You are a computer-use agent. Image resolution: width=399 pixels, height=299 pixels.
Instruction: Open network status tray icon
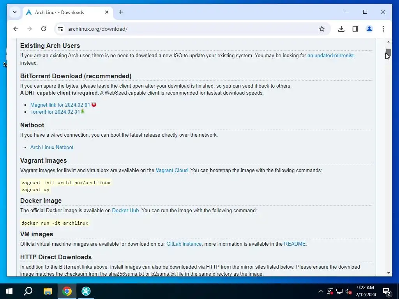pyautogui.click(x=339, y=291)
